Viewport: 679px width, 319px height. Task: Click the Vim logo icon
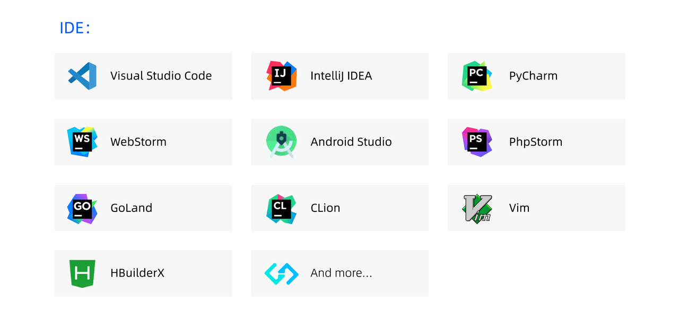pos(477,208)
